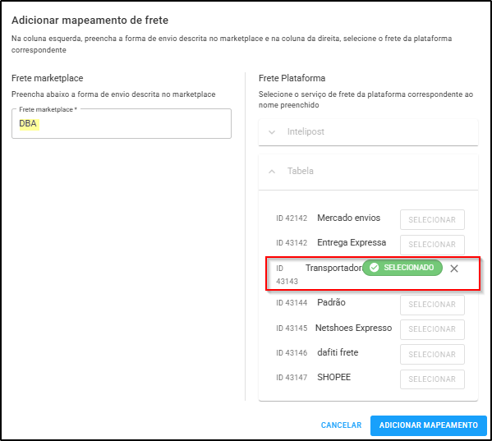492x441 pixels.
Task: Select the SHOPEE freight option
Action: [432, 379]
